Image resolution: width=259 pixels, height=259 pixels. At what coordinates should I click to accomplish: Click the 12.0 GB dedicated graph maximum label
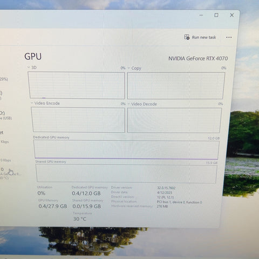[x=214, y=138]
